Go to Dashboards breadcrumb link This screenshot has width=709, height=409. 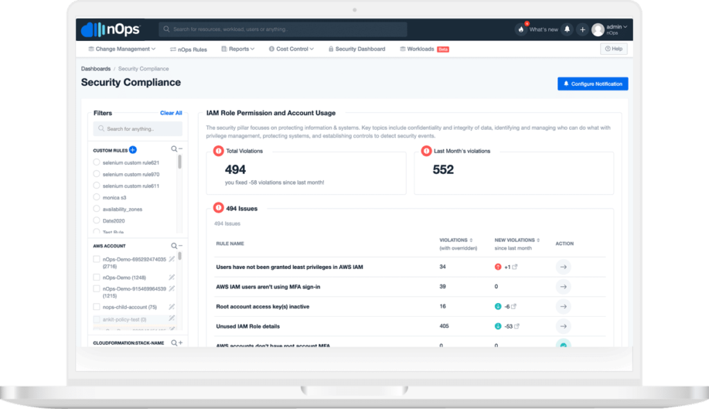pos(96,69)
